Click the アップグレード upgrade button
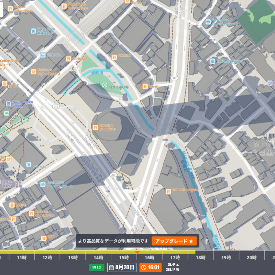The image size is (275, 275). [174, 241]
